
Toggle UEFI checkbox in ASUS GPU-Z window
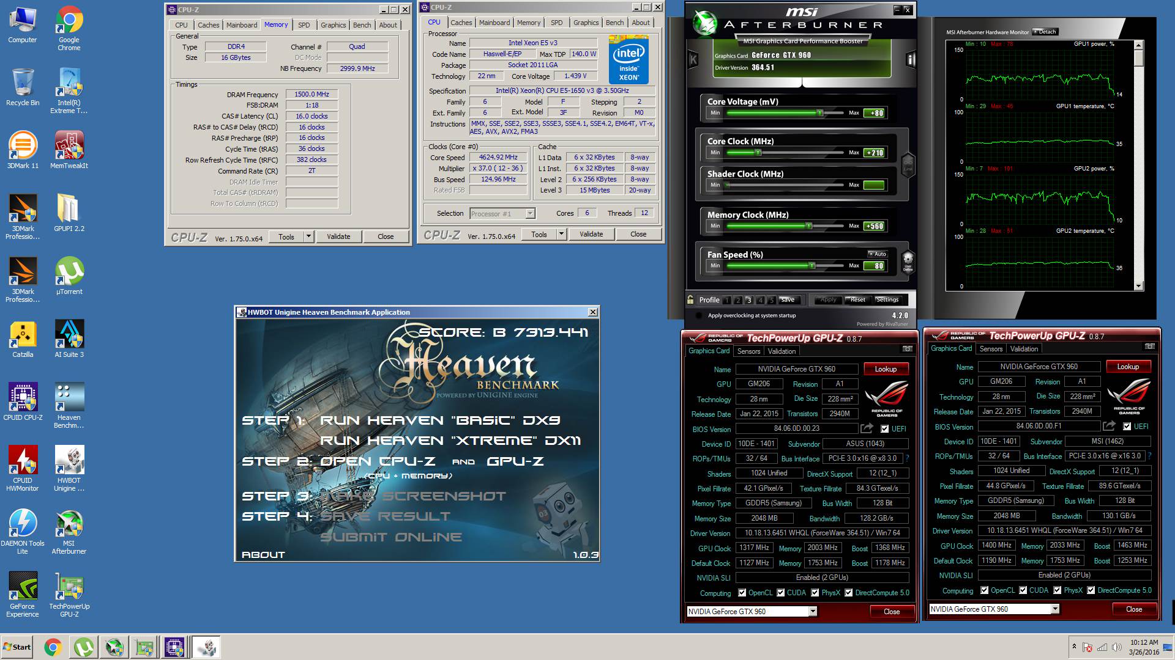[x=884, y=429]
